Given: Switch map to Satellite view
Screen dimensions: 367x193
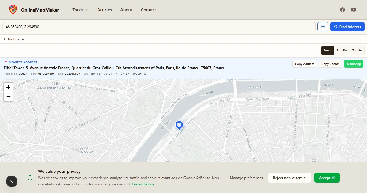Looking at the screenshot, I should 342,51.
